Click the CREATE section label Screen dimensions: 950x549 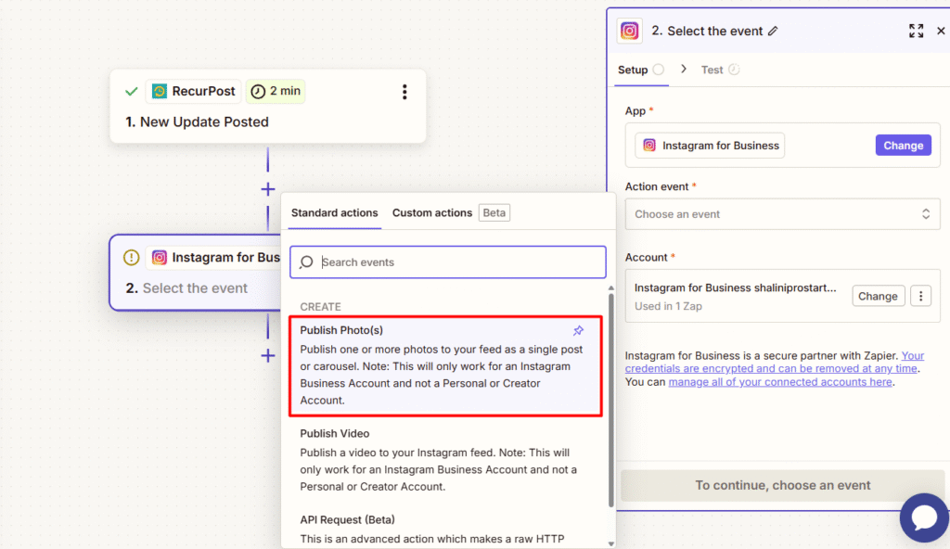point(320,307)
